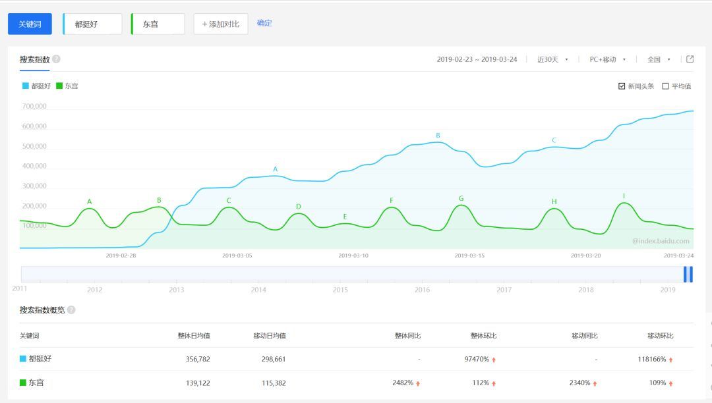712x403 pixels.
Task: Select the 搜索指数 tab
Action: pos(34,60)
